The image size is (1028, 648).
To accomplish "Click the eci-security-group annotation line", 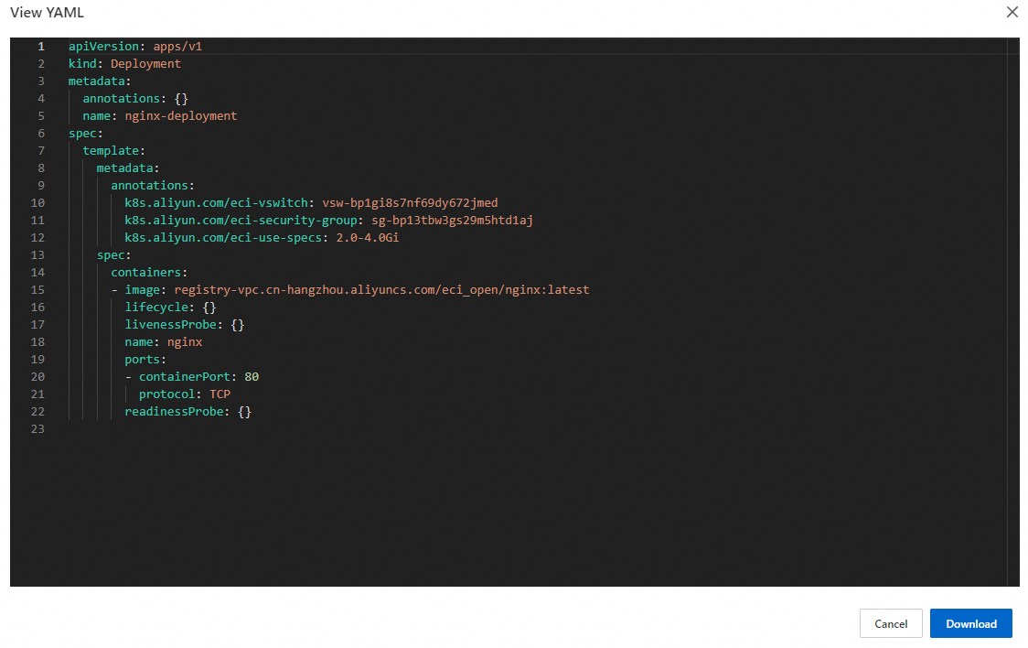I will (329, 220).
